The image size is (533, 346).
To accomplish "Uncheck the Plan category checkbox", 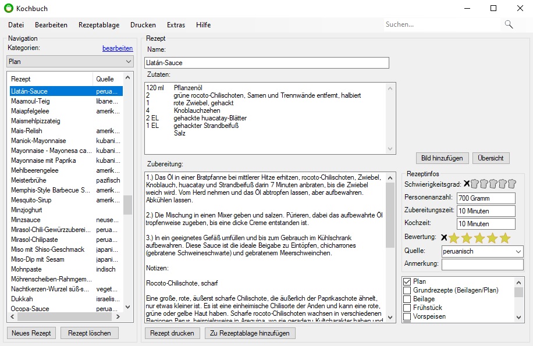I will point(407,281).
